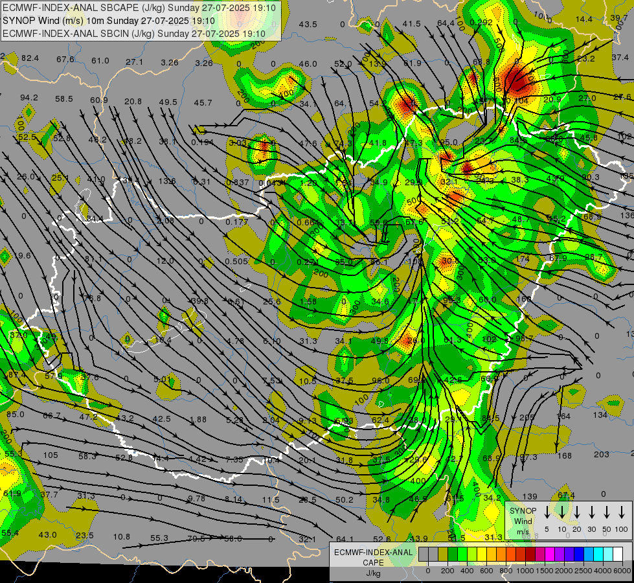Click the 203 value on the map
Viewport: 634px width, 583px height.
point(601,454)
